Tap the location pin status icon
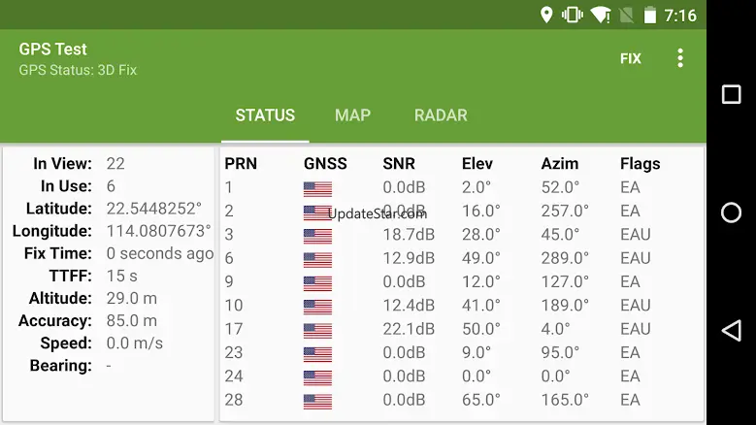756x425 pixels. coord(546,15)
